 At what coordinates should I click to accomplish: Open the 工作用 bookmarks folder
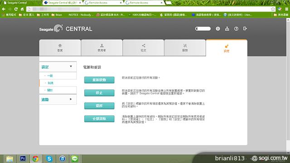(43, 15)
